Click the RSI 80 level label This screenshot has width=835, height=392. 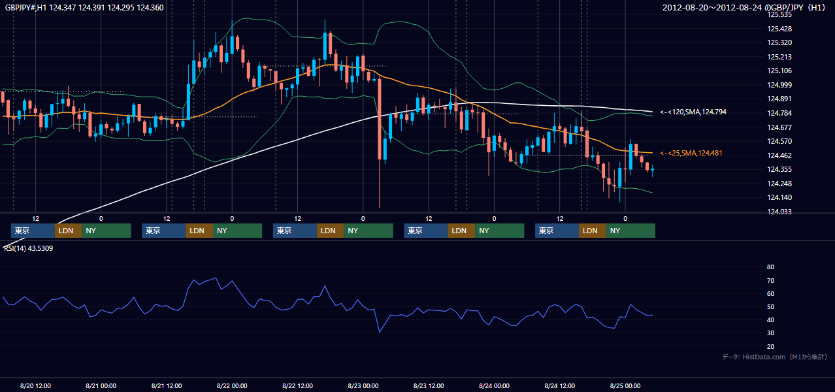click(x=770, y=267)
